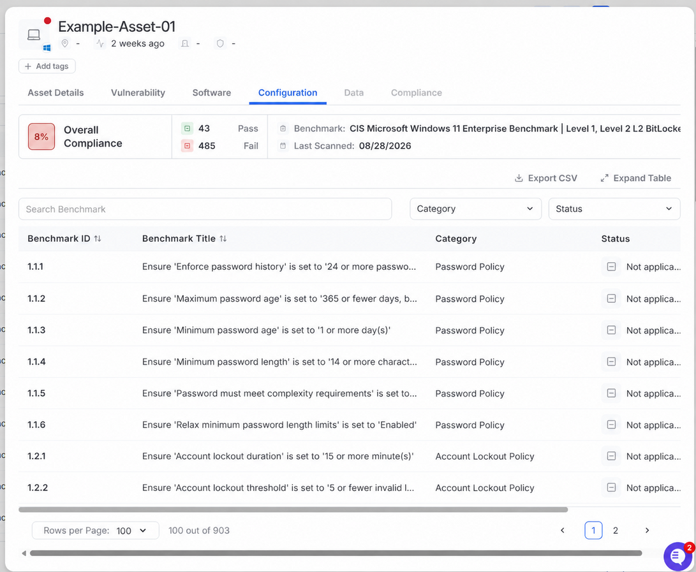The width and height of the screenshot is (696, 572).
Task: Click the building icon in asset header
Action: (185, 43)
